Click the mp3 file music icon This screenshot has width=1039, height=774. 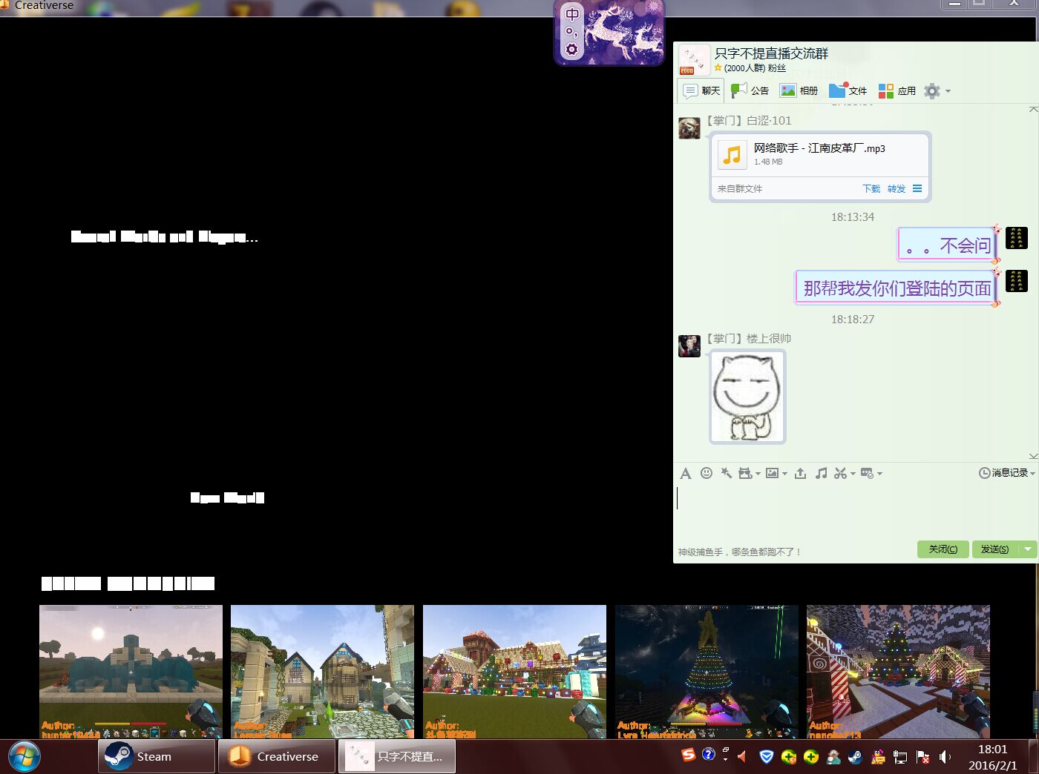pos(732,154)
